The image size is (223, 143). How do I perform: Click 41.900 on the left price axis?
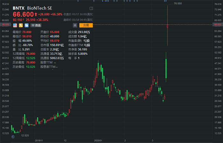(5, 74)
